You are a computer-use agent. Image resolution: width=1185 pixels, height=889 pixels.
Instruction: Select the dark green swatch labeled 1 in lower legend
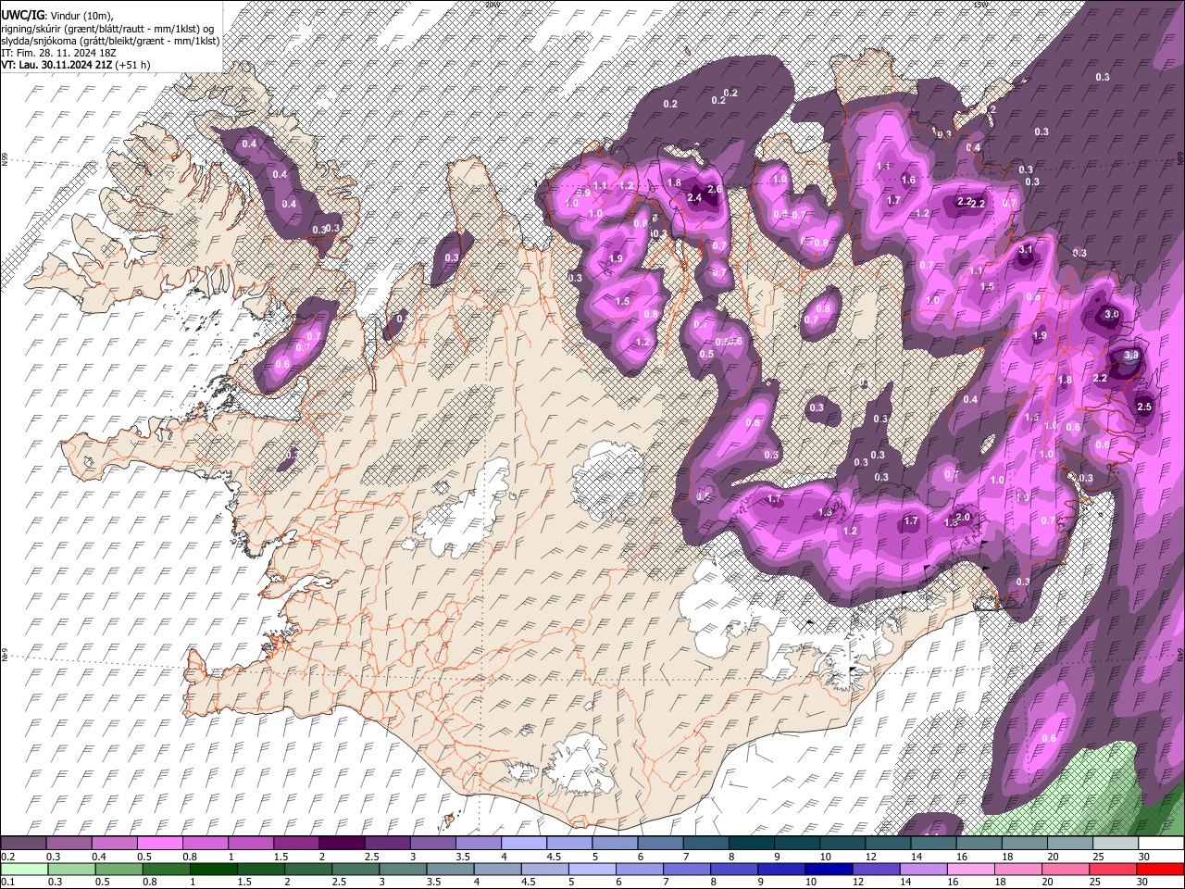tap(214, 870)
